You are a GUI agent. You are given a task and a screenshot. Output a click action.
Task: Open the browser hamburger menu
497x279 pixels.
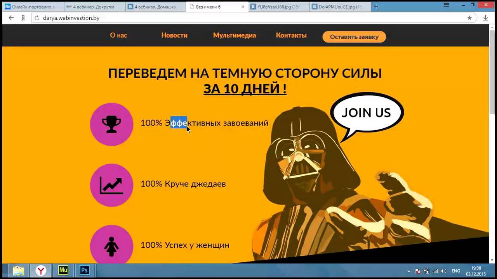[x=446, y=5]
